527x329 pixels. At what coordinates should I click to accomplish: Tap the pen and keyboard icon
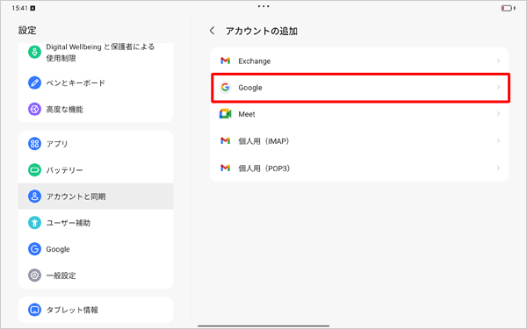coord(34,82)
